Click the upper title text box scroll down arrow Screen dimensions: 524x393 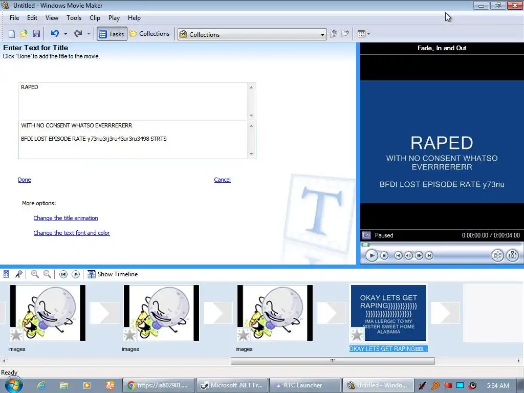251,116
